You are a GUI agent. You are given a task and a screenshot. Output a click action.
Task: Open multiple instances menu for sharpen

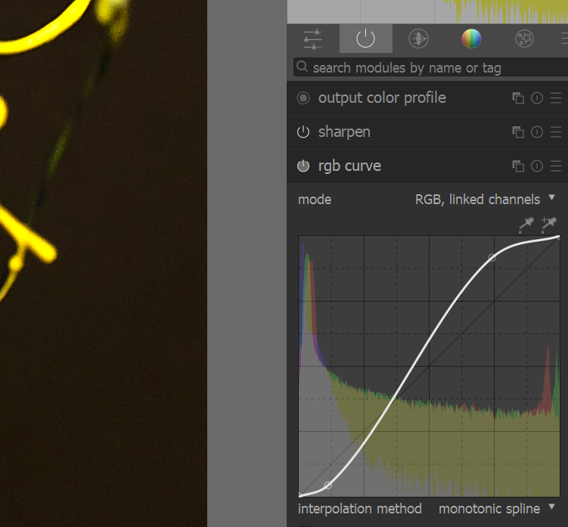[518, 132]
